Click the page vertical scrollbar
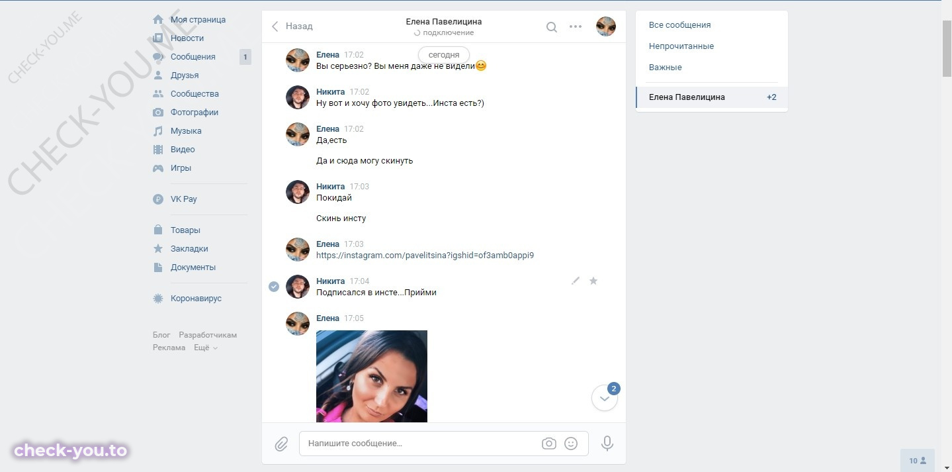Image resolution: width=952 pixels, height=472 pixels. point(947,50)
